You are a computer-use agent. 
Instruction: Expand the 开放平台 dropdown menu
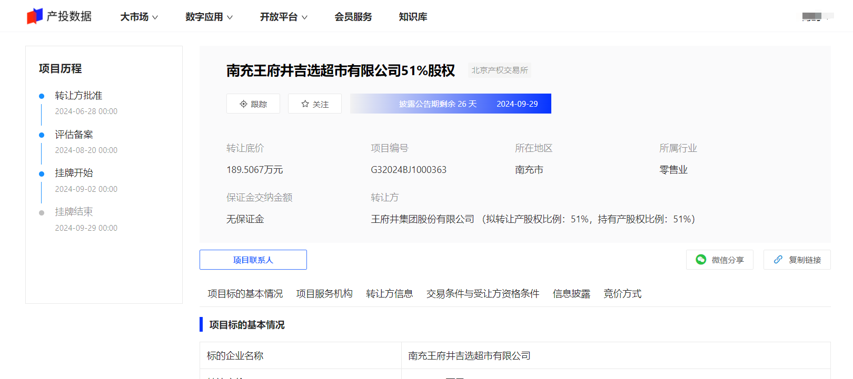click(x=283, y=17)
